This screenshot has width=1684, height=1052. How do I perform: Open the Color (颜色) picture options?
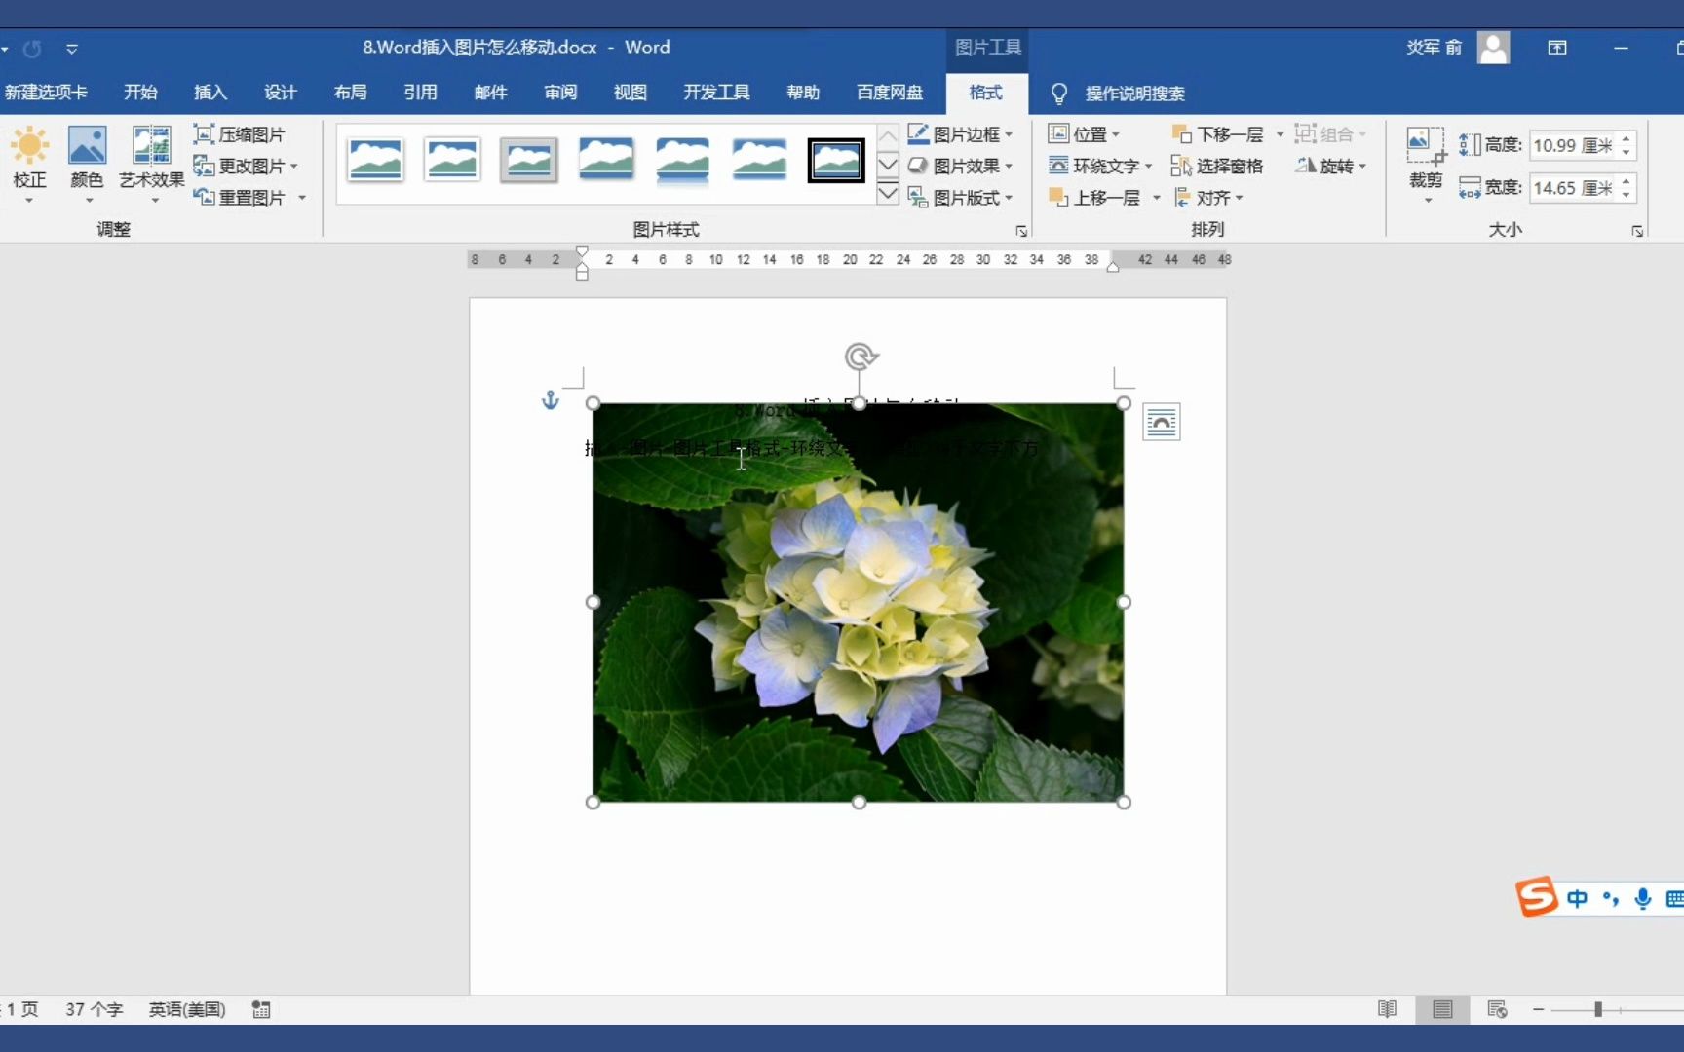pyautogui.click(x=87, y=163)
